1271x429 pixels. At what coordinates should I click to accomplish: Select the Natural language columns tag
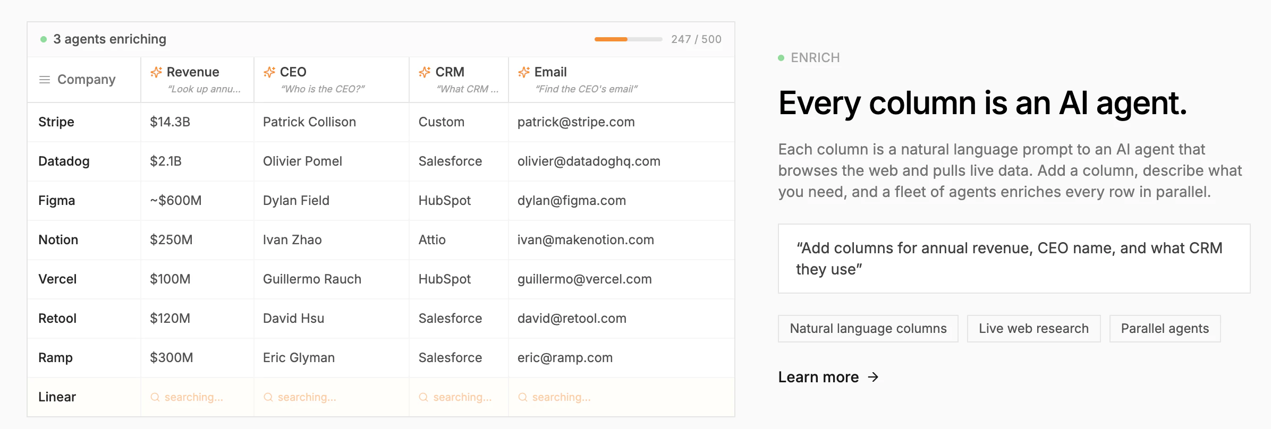tap(868, 329)
